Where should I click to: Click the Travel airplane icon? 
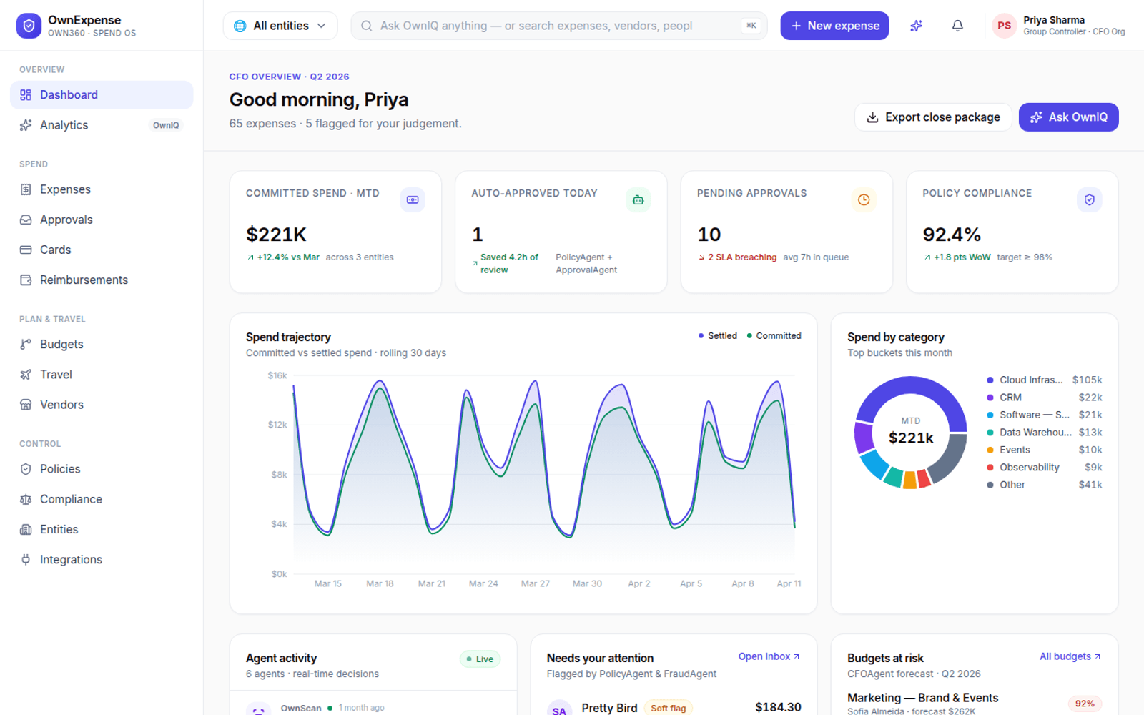pyautogui.click(x=26, y=374)
